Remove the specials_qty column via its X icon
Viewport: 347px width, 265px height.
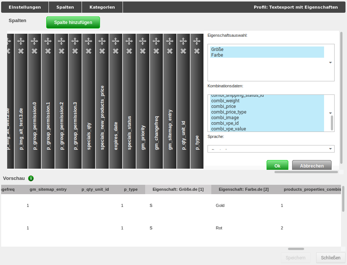pos(88,51)
